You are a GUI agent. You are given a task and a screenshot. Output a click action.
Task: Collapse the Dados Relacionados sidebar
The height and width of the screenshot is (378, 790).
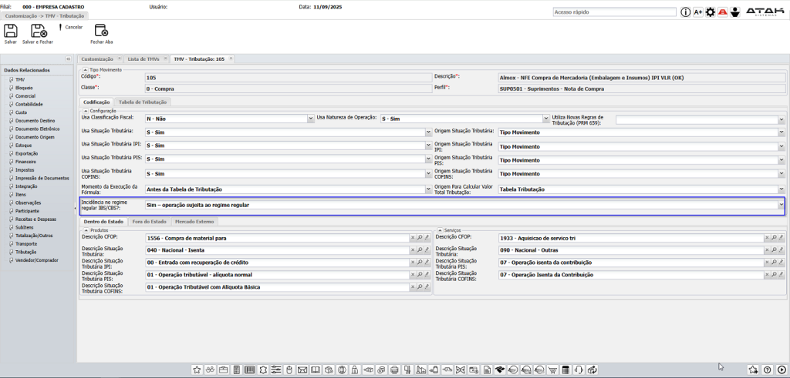(x=68, y=59)
